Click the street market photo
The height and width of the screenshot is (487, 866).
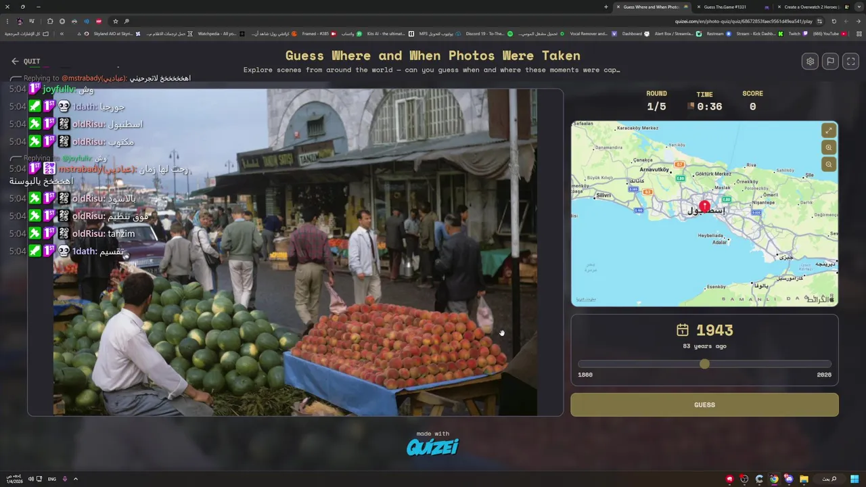(295, 252)
